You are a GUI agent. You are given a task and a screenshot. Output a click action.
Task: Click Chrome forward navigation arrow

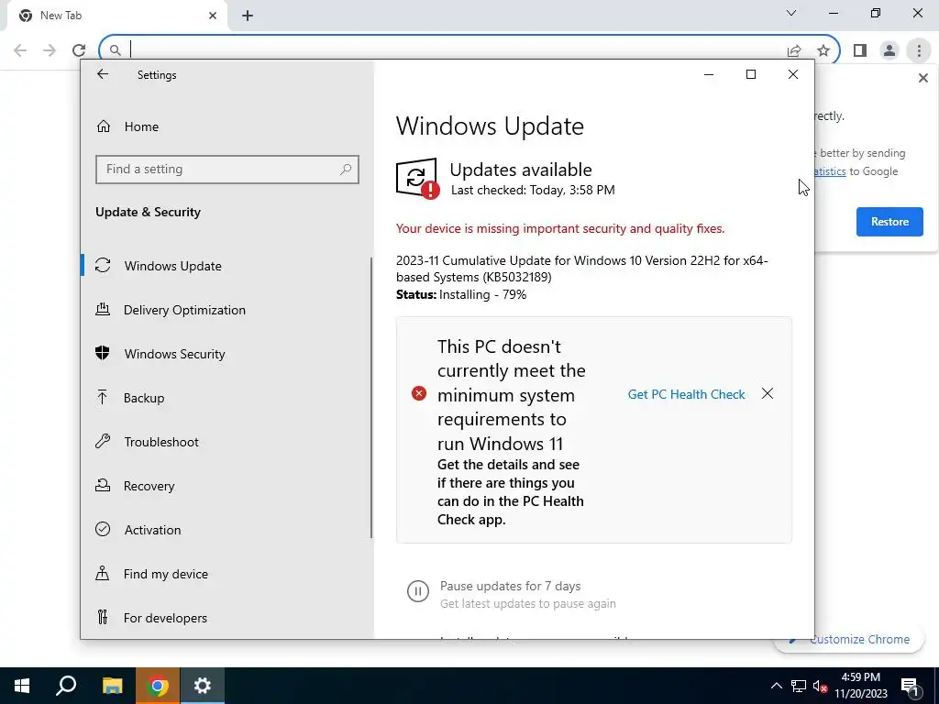[50, 50]
